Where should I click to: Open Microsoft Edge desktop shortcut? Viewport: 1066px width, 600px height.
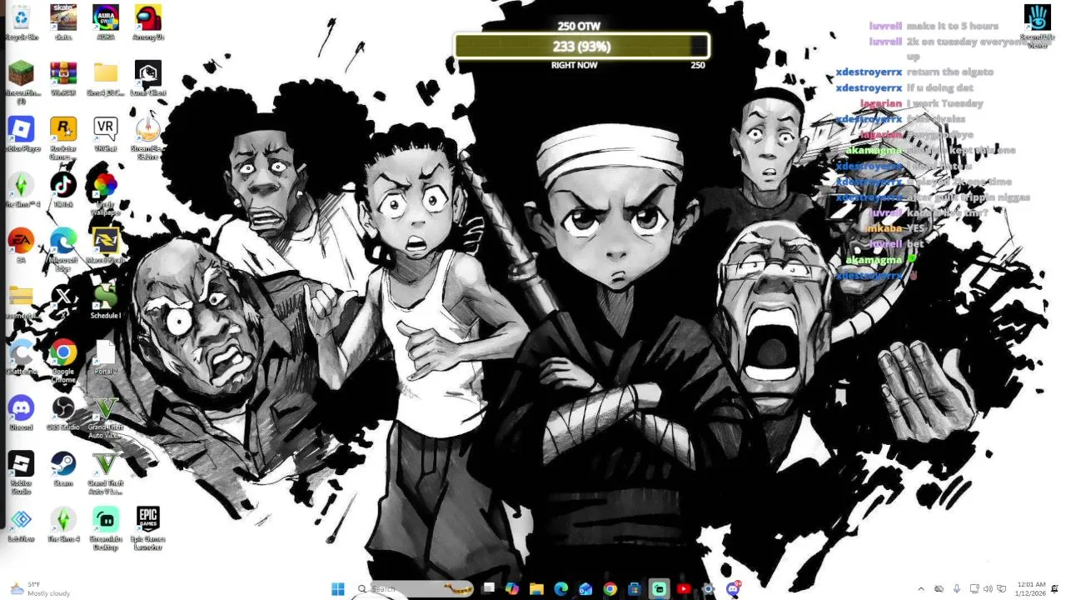(x=63, y=249)
